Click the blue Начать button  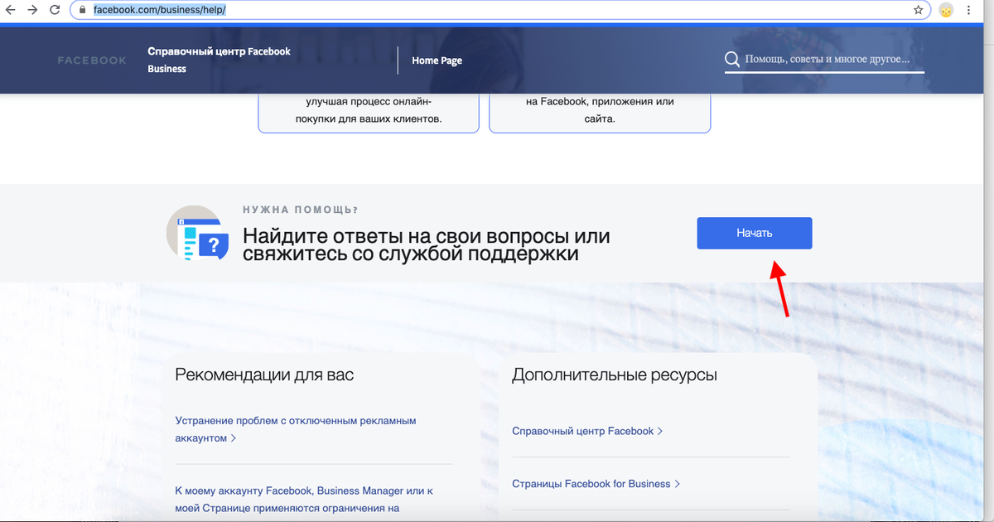click(x=755, y=233)
